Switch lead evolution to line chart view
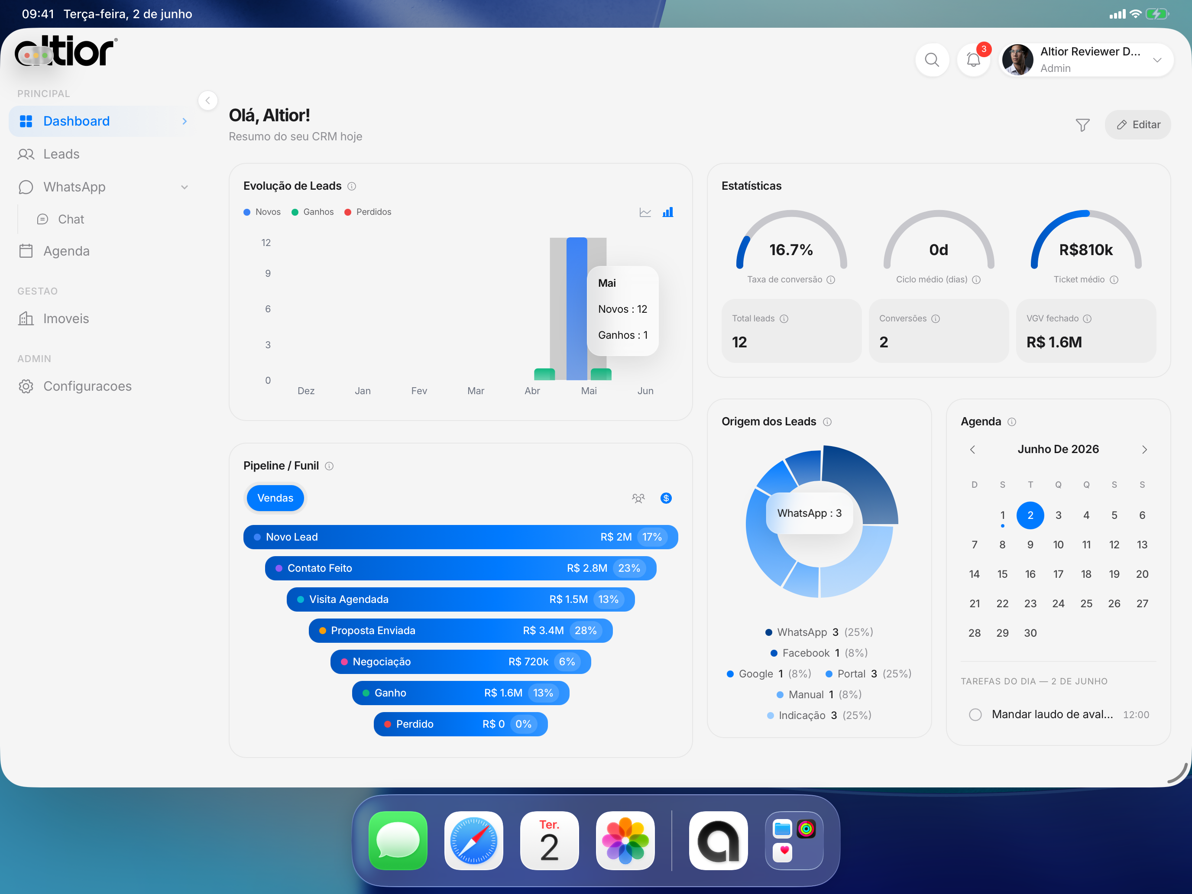 coord(645,212)
